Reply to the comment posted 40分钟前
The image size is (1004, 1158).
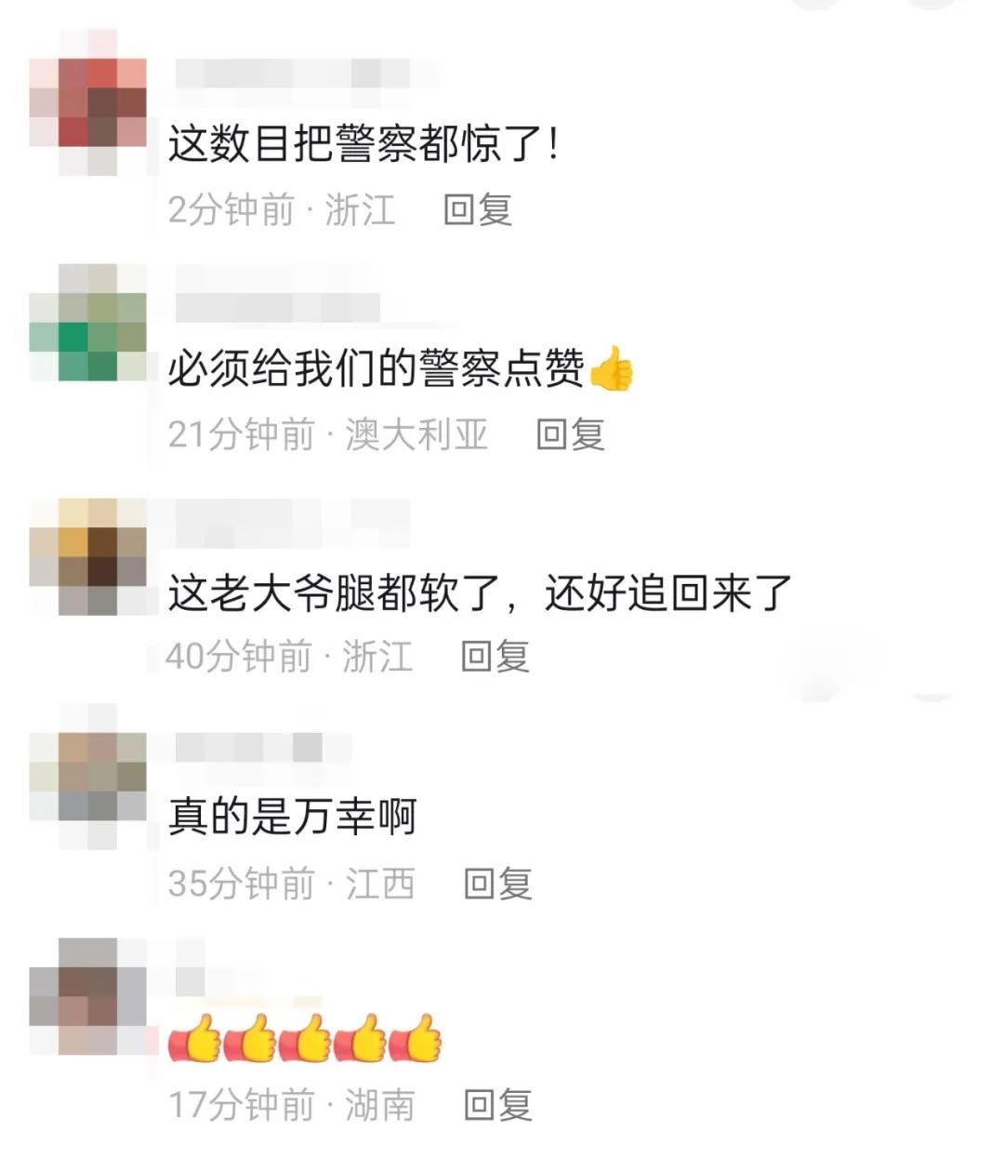tap(495, 657)
